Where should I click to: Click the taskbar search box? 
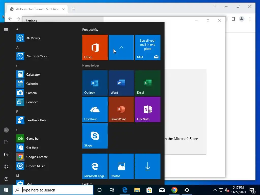(x=53, y=190)
